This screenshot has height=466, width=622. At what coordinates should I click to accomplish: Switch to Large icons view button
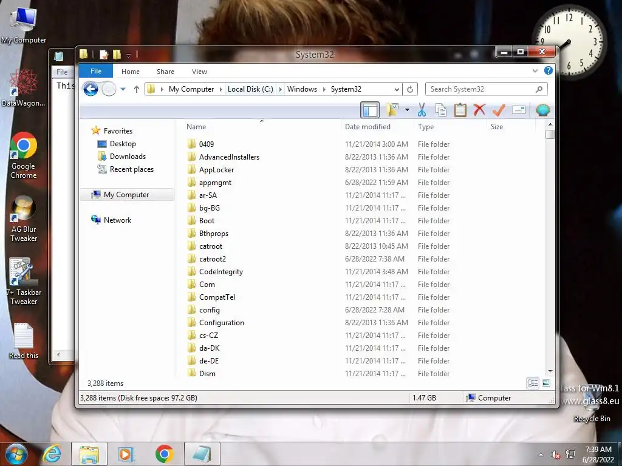[x=546, y=383]
